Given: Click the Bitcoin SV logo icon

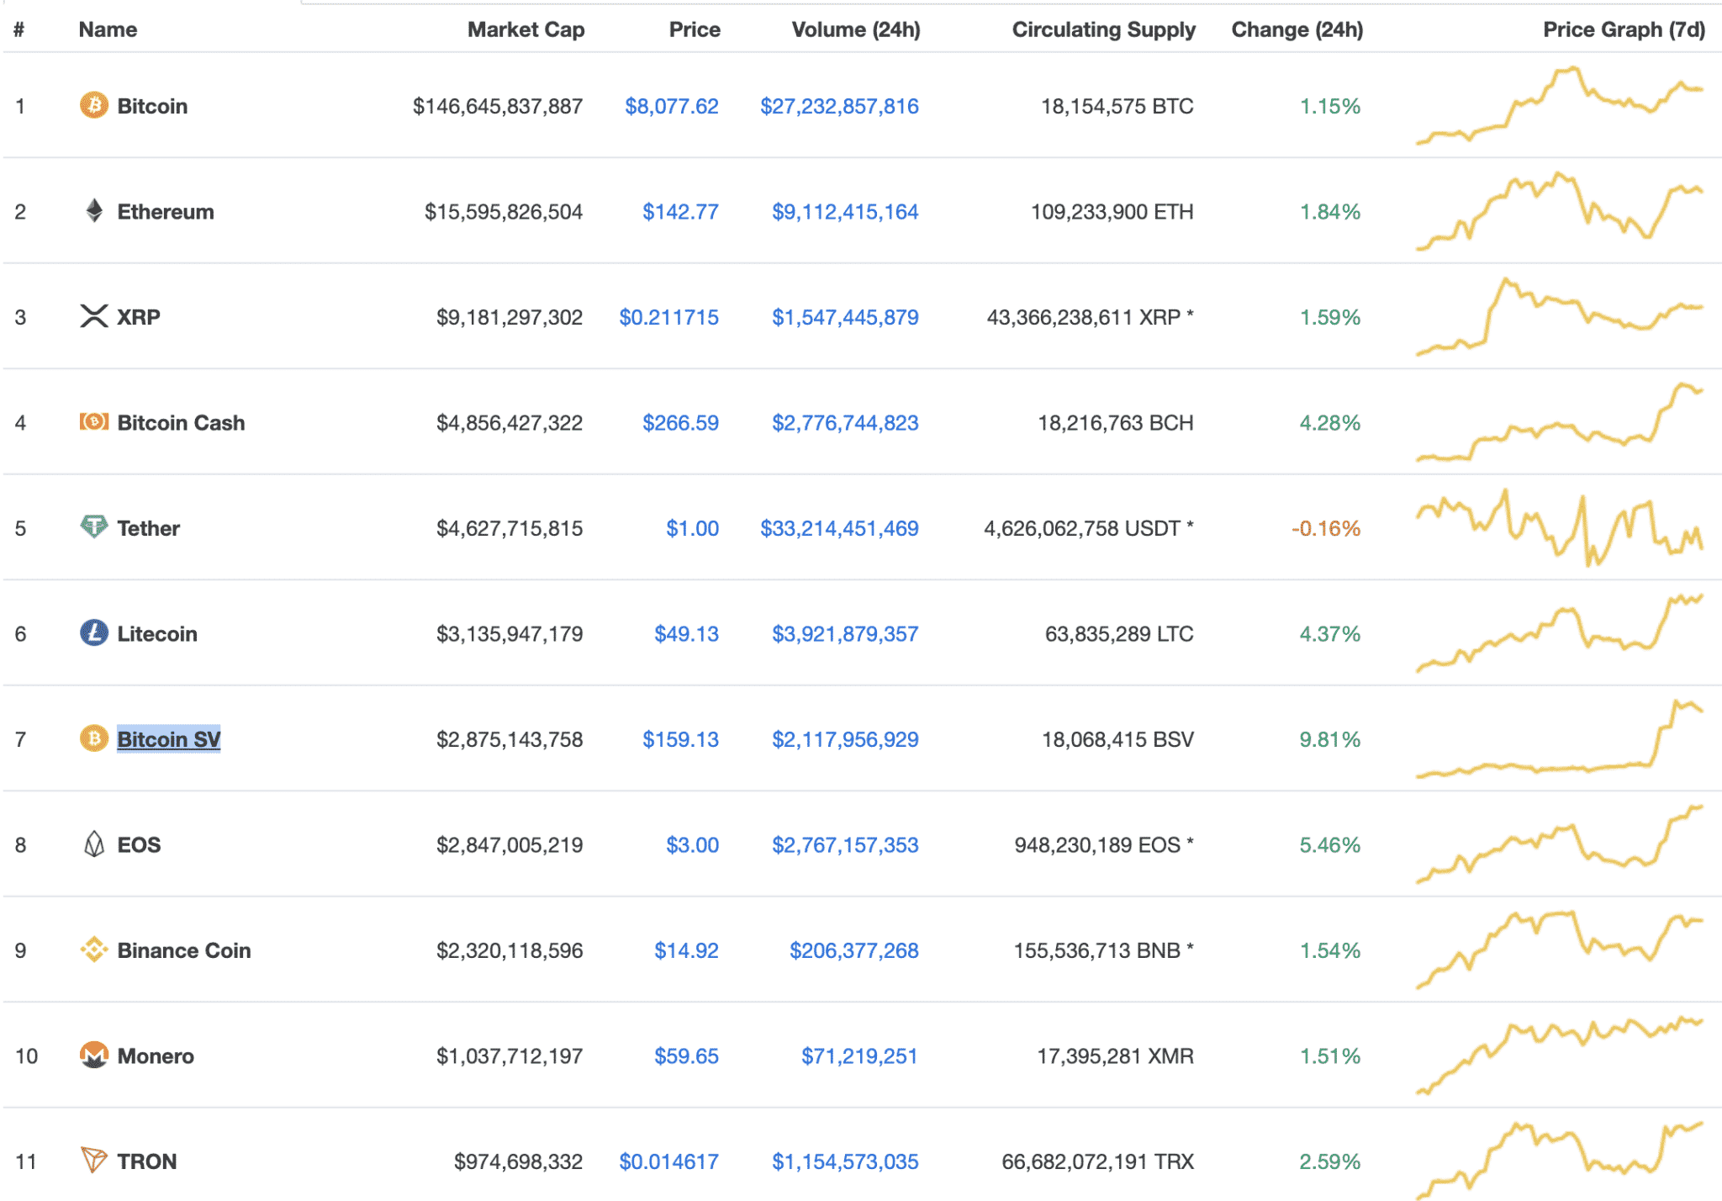Looking at the screenshot, I should coord(93,738).
